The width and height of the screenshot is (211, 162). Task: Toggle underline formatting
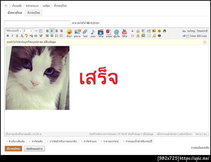pos(17,36)
